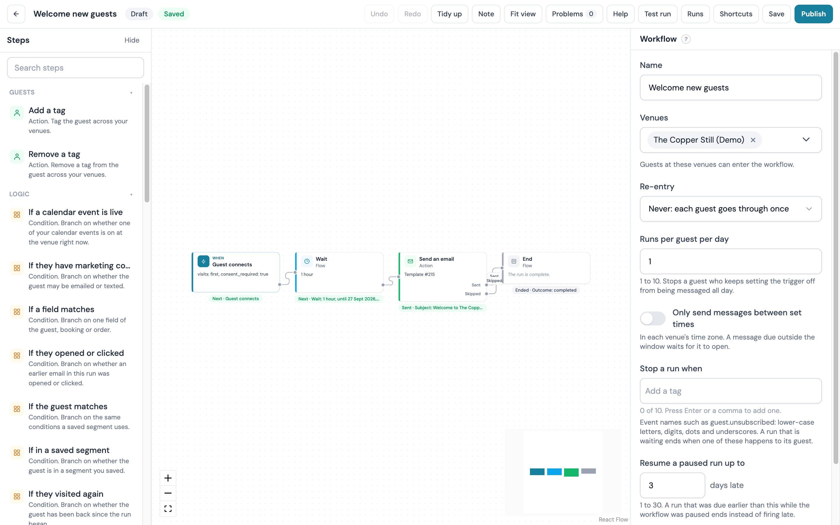Open the Workflow help question-mark icon
The height and width of the screenshot is (525, 840).
tap(685, 39)
